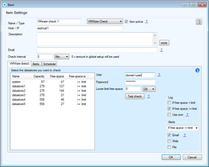The image size is (209, 167).
Task: Open the Min. interval unit dropdown
Action: [62, 57]
